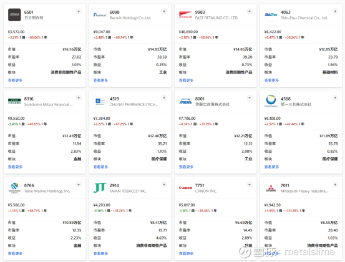Image resolution: width=345 pixels, height=262 pixels.
Task: Select market cap ¥16.56万亿 on Hitachi card
Action: (72, 49)
